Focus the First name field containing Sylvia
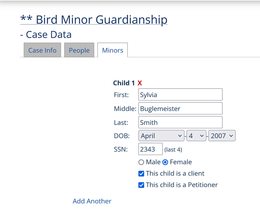Image resolution: width=260 pixels, height=213 pixels. tap(180, 95)
